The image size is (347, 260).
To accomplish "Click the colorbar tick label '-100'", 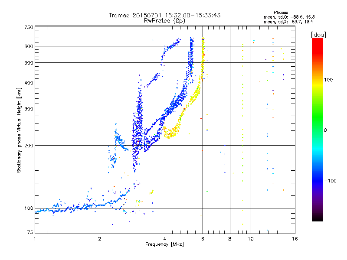I will 331,181.
